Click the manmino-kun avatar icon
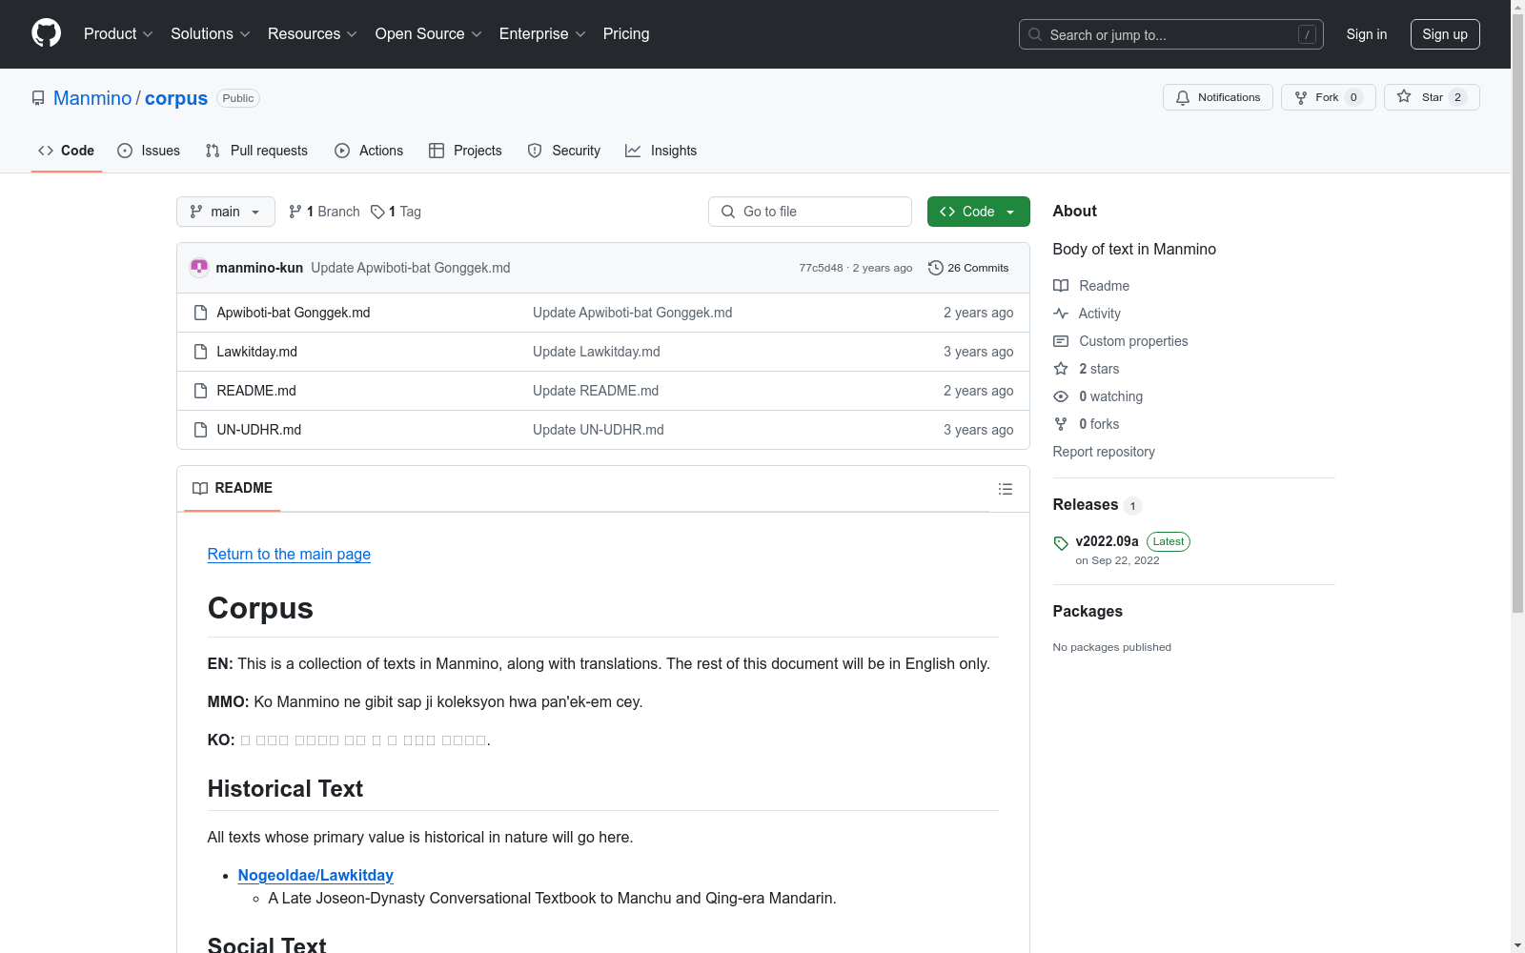The image size is (1525, 953). (199, 268)
